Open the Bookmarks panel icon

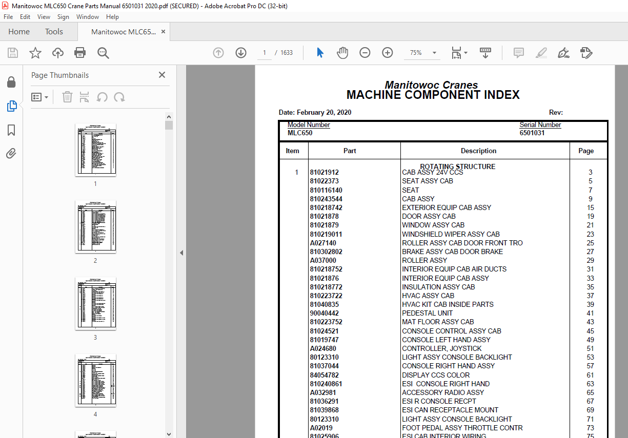pyautogui.click(x=11, y=130)
